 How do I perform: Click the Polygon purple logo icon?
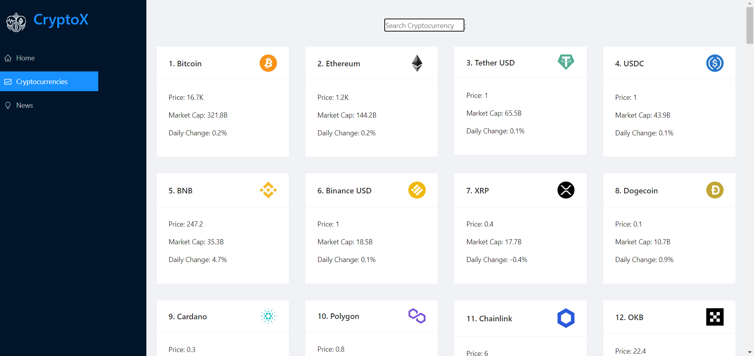417,316
